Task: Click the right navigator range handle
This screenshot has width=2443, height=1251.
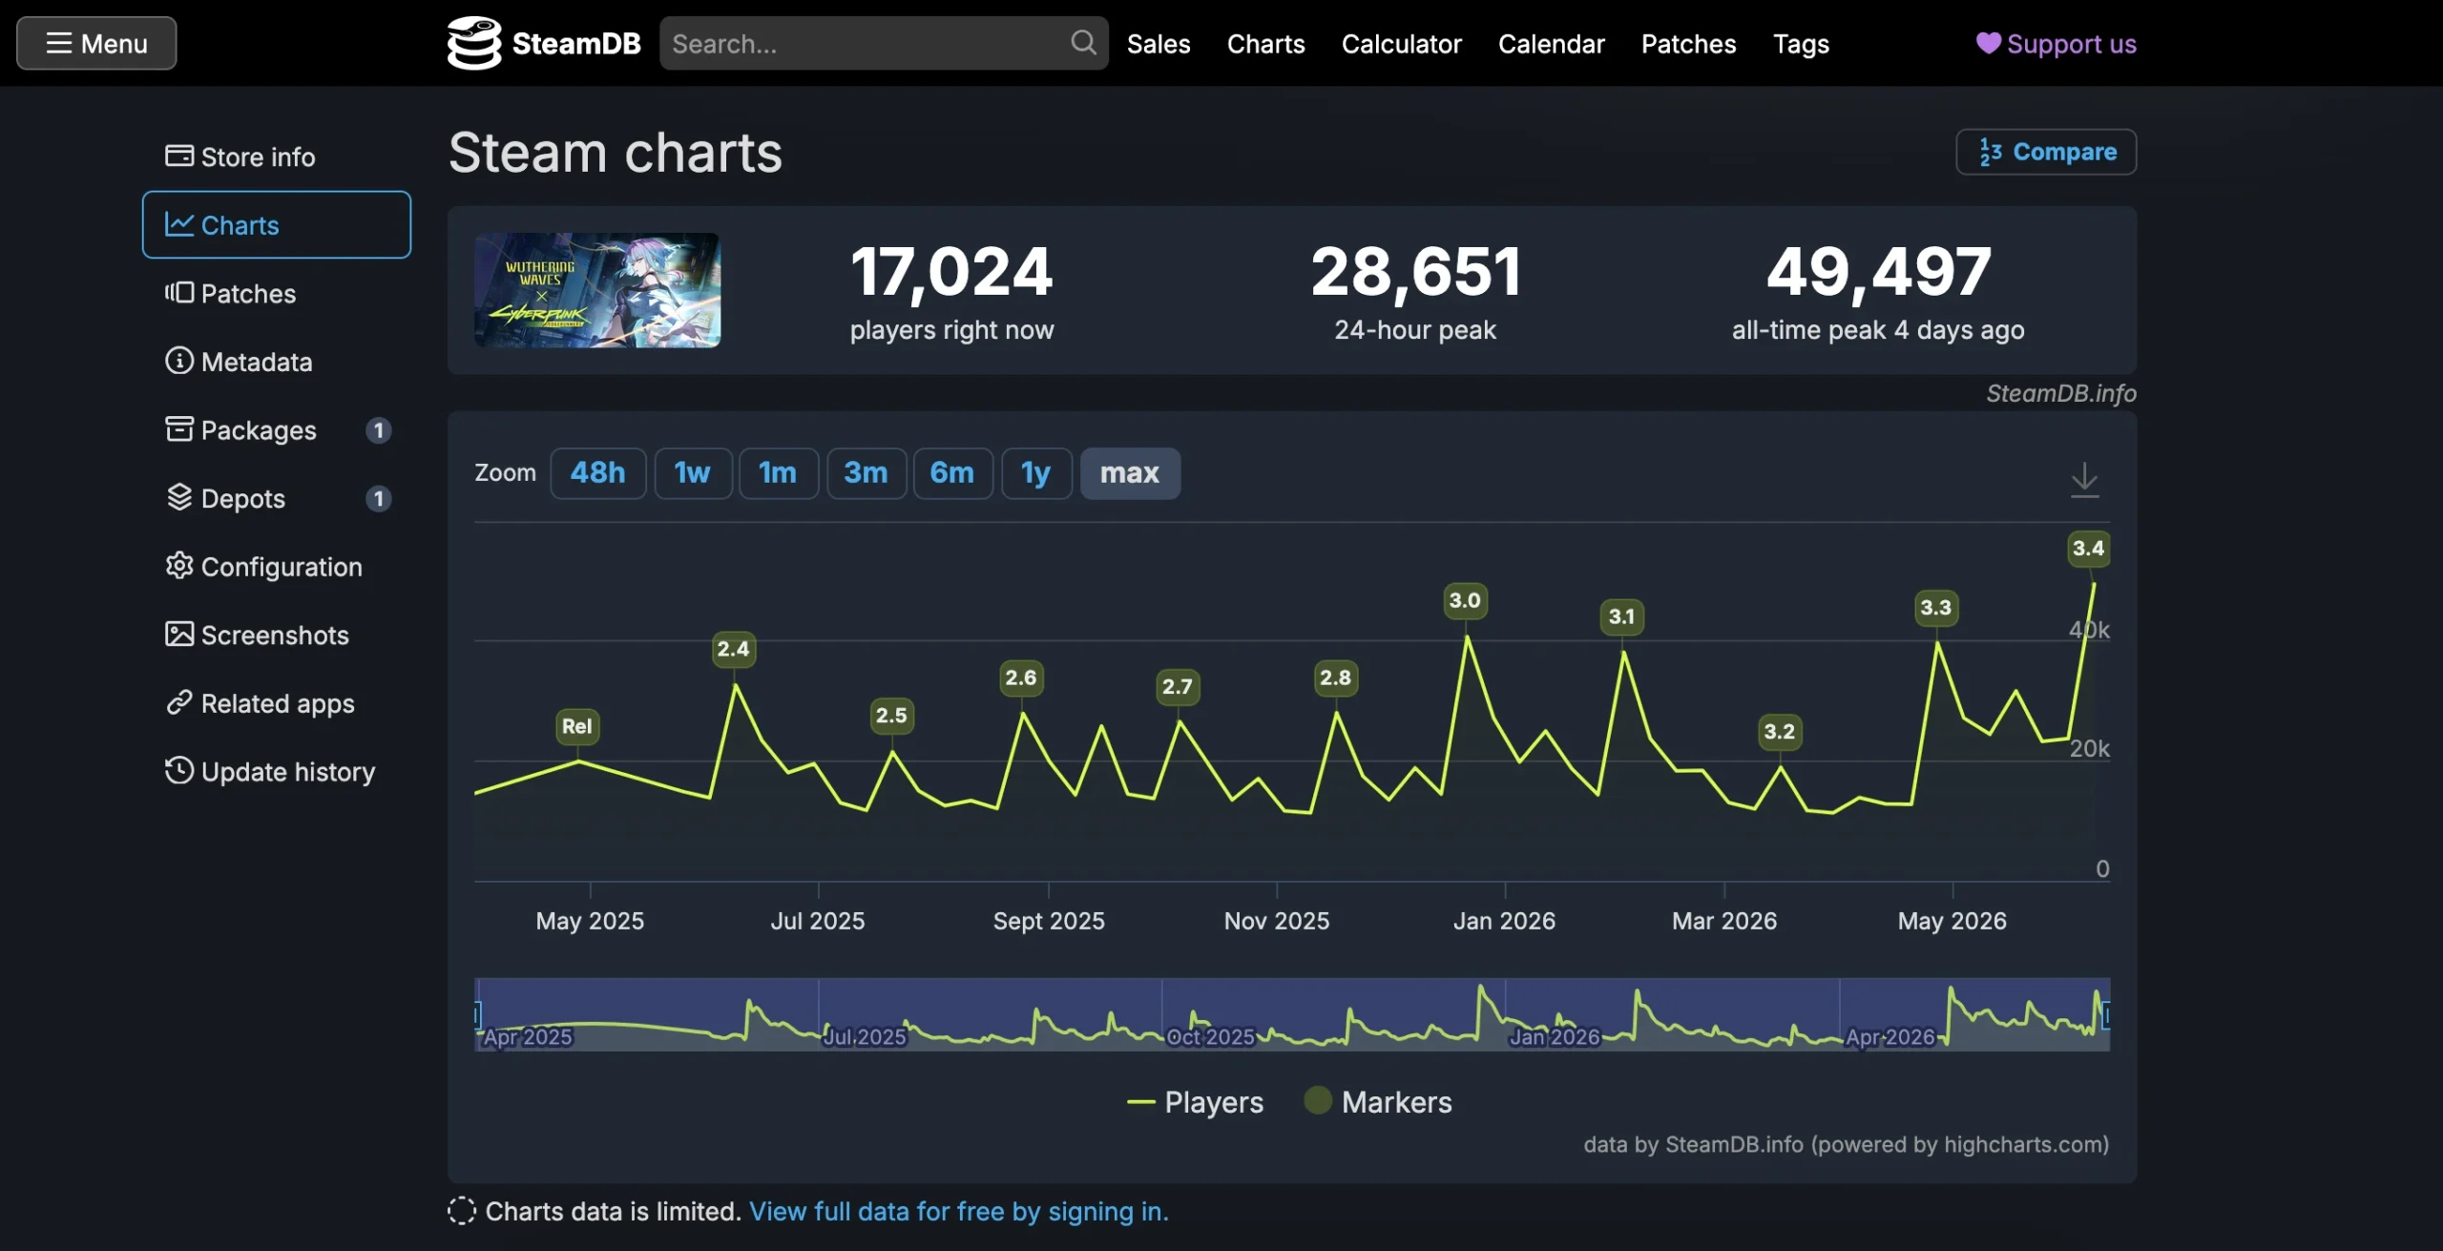Action: pos(2106,1014)
